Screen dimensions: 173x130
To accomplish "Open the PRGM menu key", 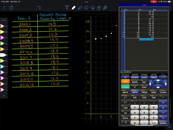I will pos(144,92).
